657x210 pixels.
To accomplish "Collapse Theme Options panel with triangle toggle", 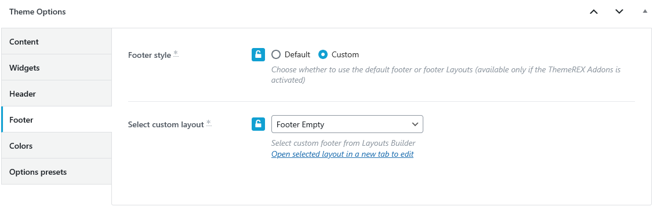I will tap(645, 12).
